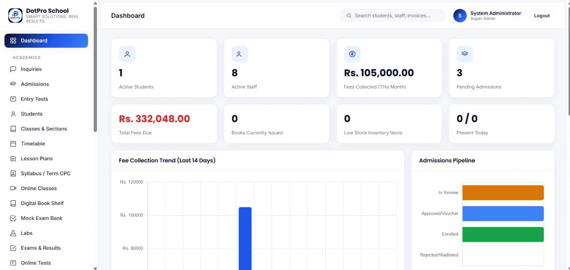The height and width of the screenshot is (270, 570).
Task: Click the Mock Exam Bank checkbox icon
Action: tap(13, 218)
